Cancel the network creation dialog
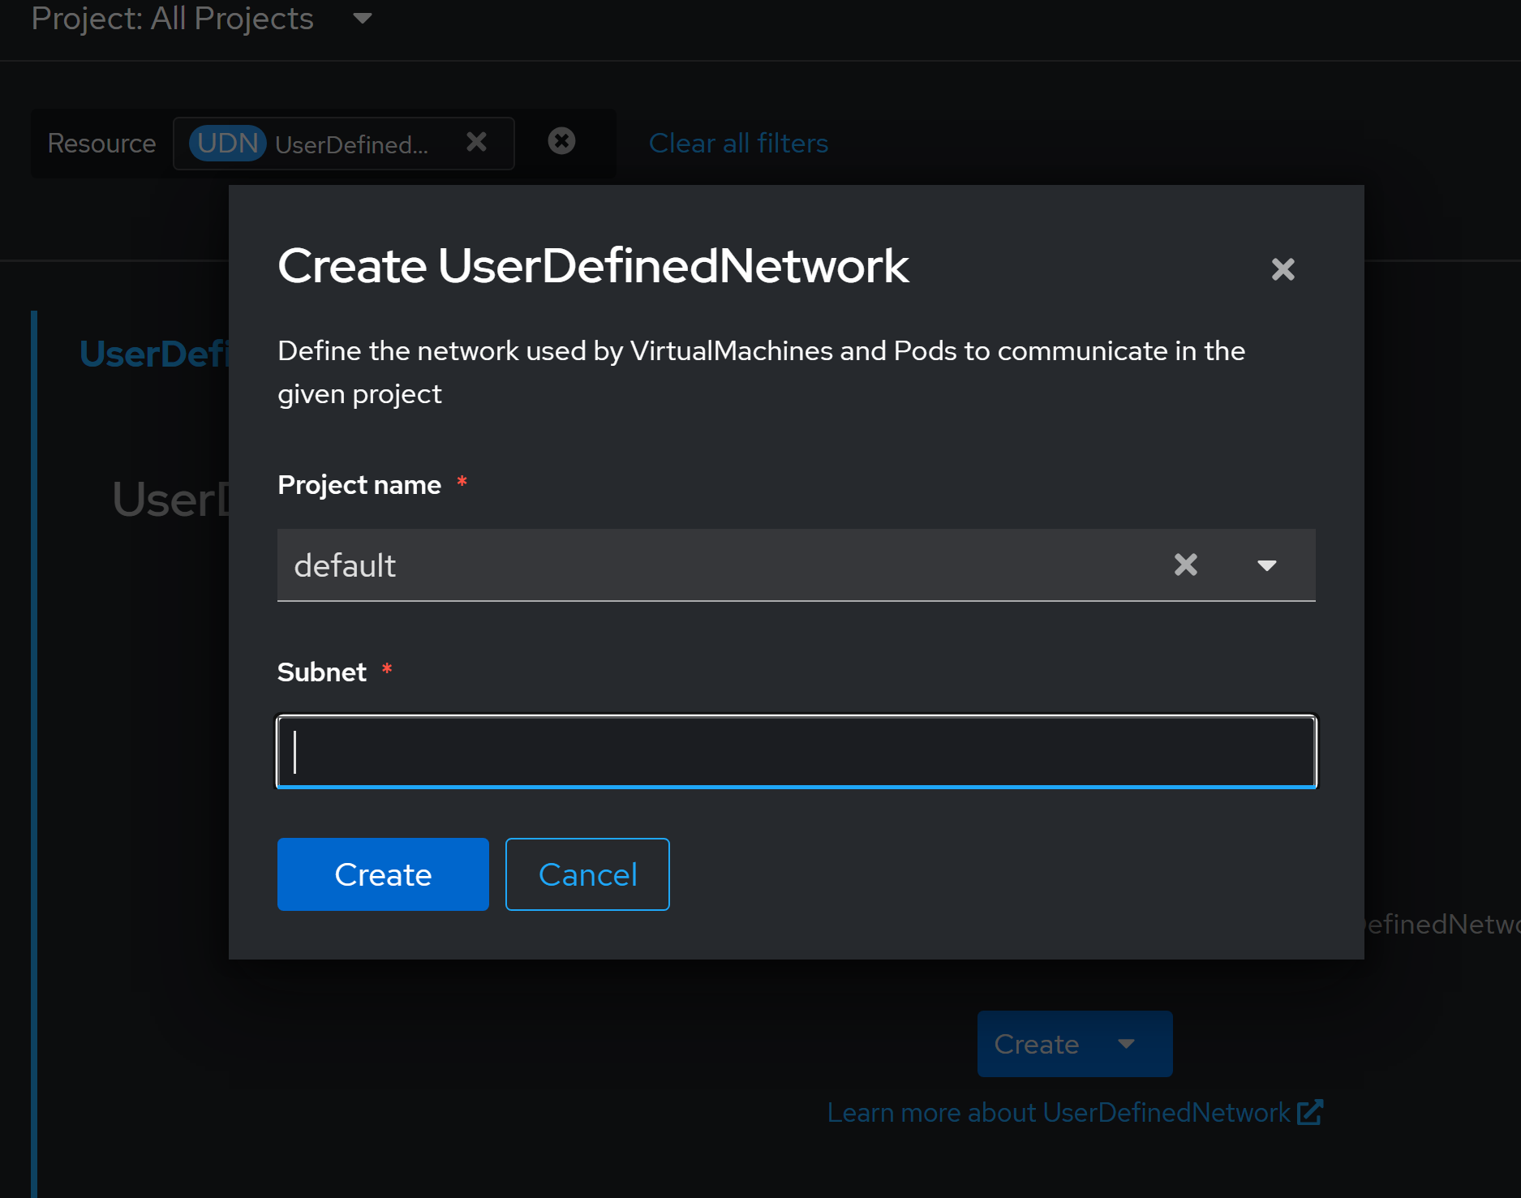This screenshot has height=1198, width=1521. 586,874
